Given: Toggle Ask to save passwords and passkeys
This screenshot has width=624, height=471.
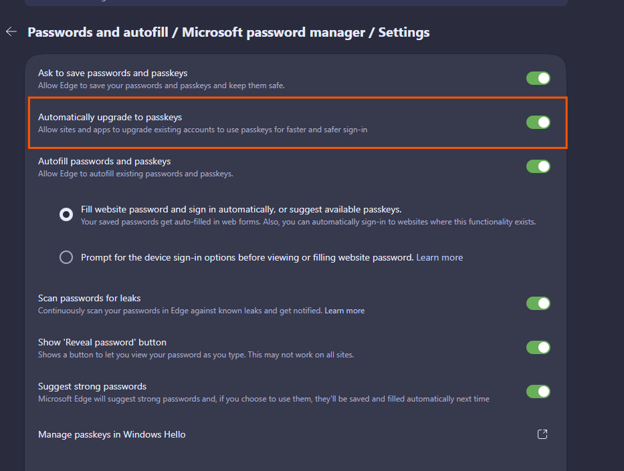Looking at the screenshot, I should coord(538,78).
